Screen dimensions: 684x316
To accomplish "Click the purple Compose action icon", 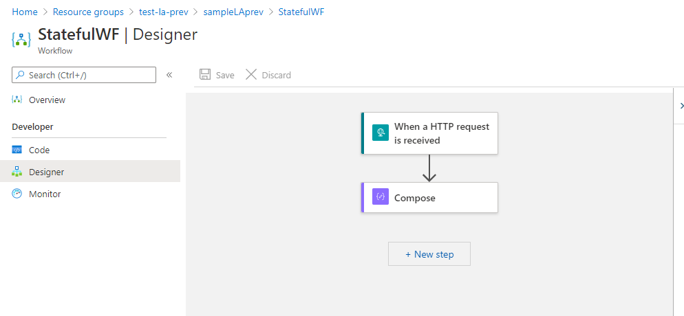I will [381, 197].
